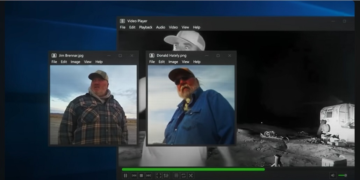Viewport: 360px width, 180px height.
Task: Open the extended settings equalizer sliders icon
Action: 166,176
